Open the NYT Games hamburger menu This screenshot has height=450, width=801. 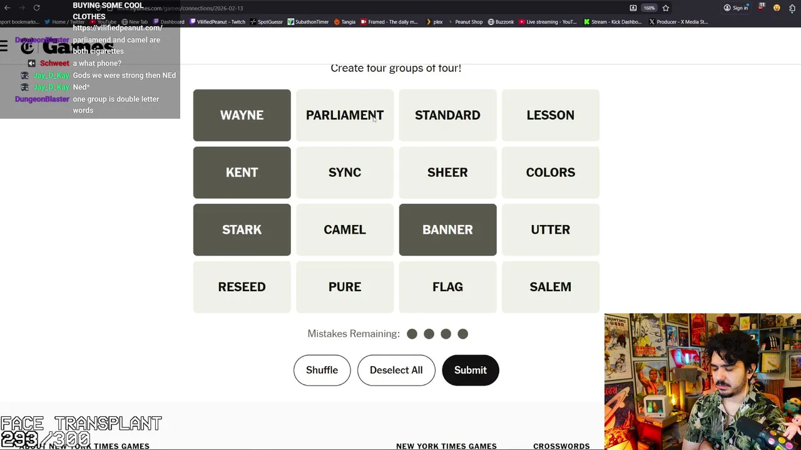4,46
